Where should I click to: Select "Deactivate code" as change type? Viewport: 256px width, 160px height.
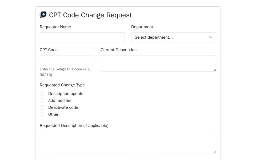point(42,107)
